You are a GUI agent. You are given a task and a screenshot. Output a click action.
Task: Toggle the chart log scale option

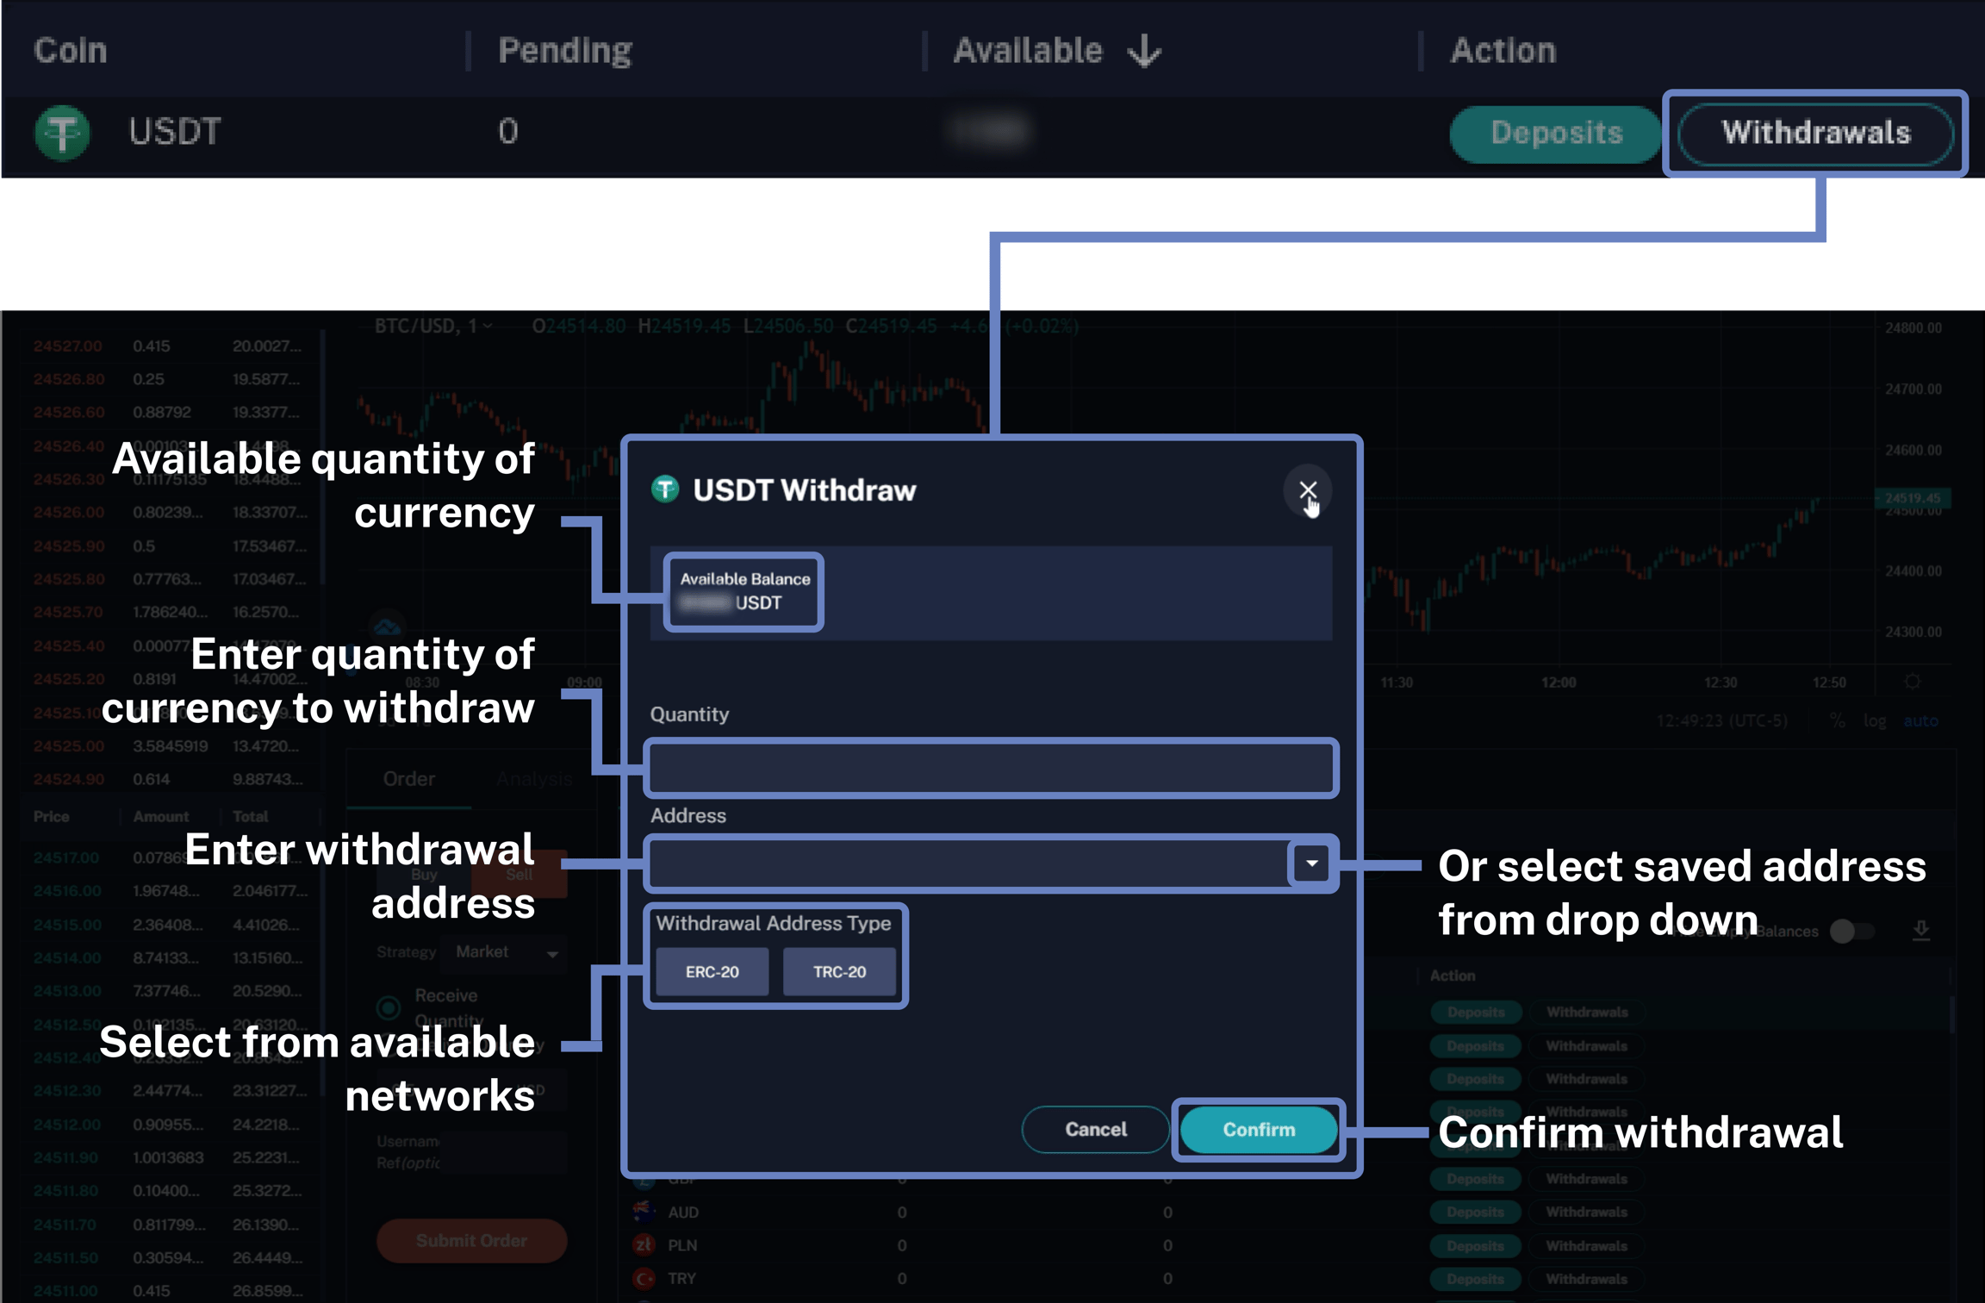pyautogui.click(x=1874, y=720)
